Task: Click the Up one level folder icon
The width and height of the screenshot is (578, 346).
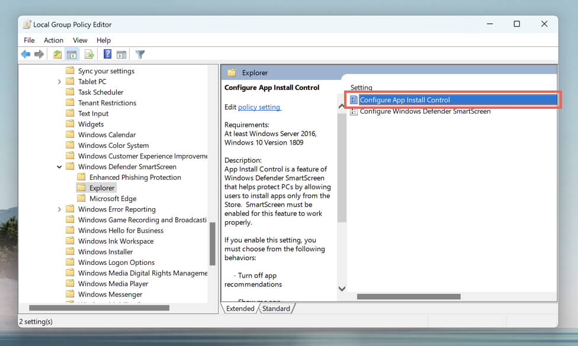Action: click(57, 54)
